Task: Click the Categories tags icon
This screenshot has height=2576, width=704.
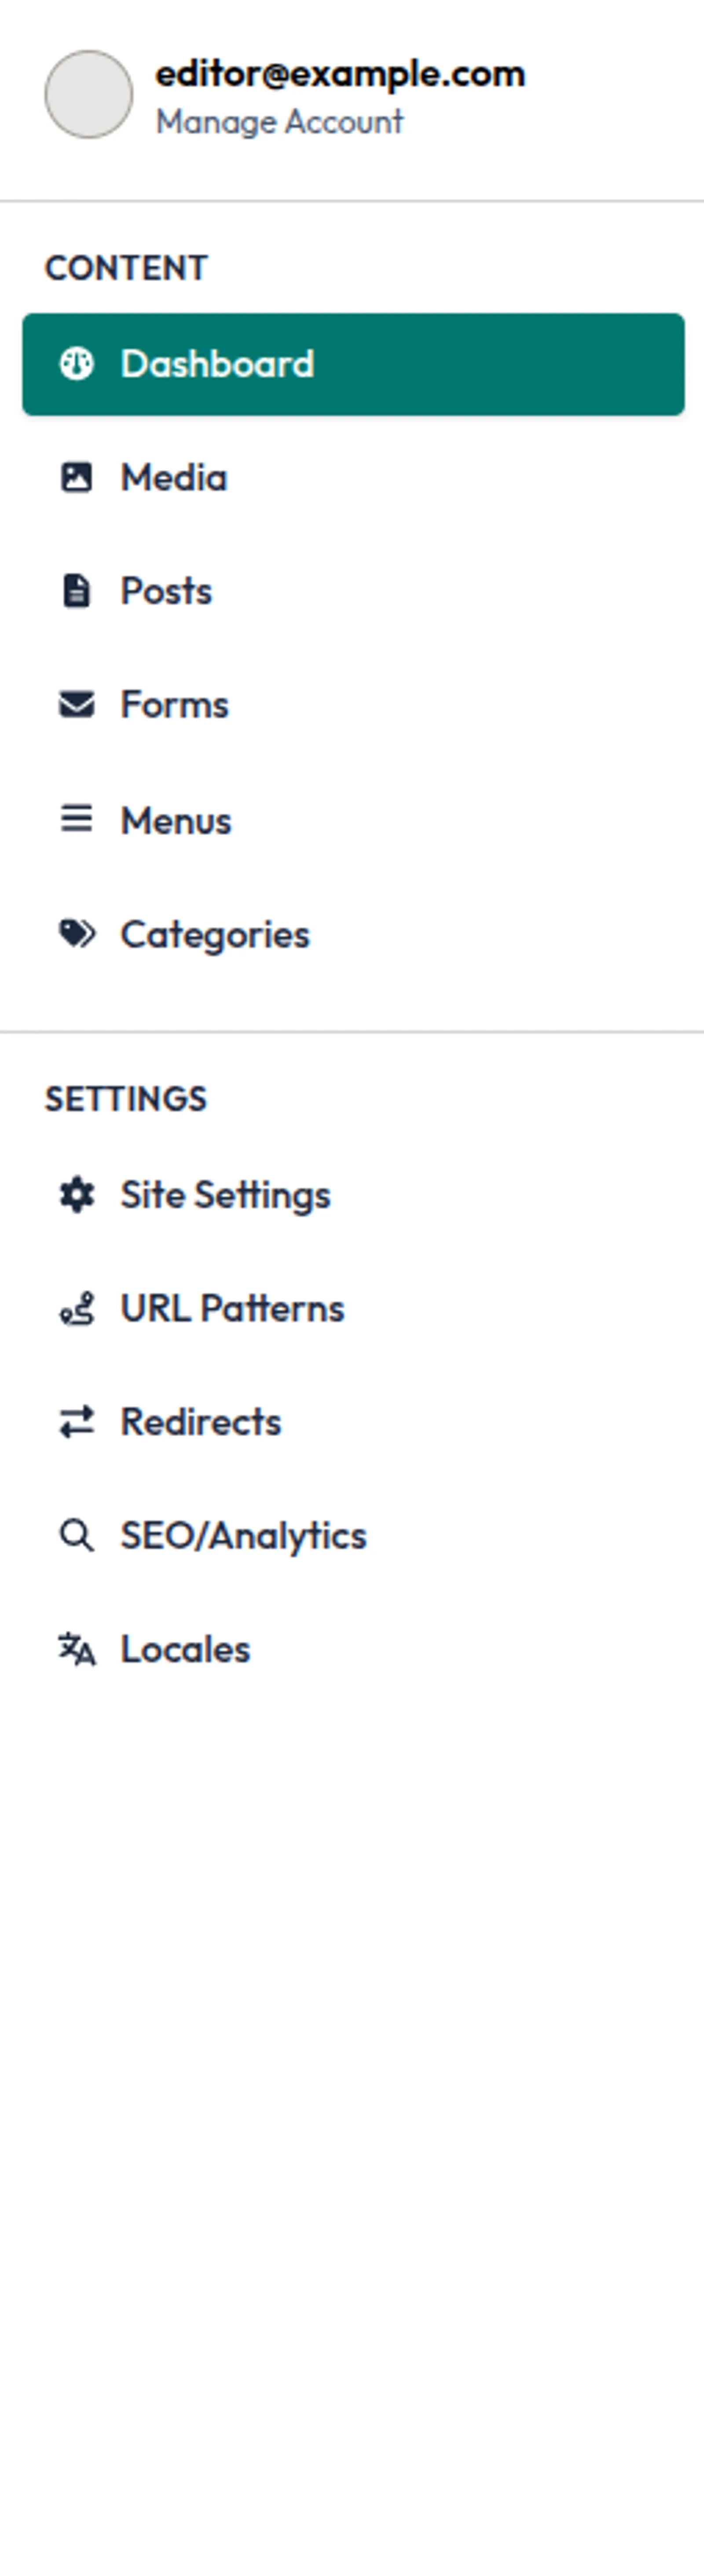Action: [77, 934]
